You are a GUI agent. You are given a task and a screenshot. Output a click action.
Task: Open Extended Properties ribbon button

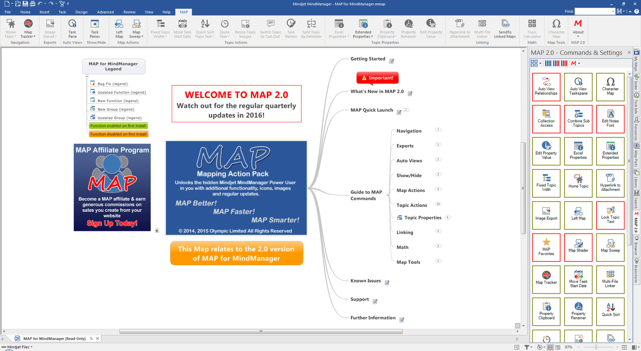[363, 29]
